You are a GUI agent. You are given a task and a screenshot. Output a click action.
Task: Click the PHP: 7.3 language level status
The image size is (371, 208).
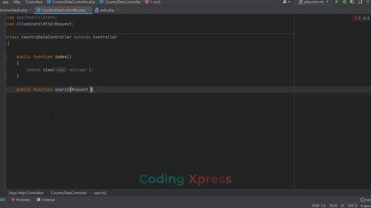(319, 206)
